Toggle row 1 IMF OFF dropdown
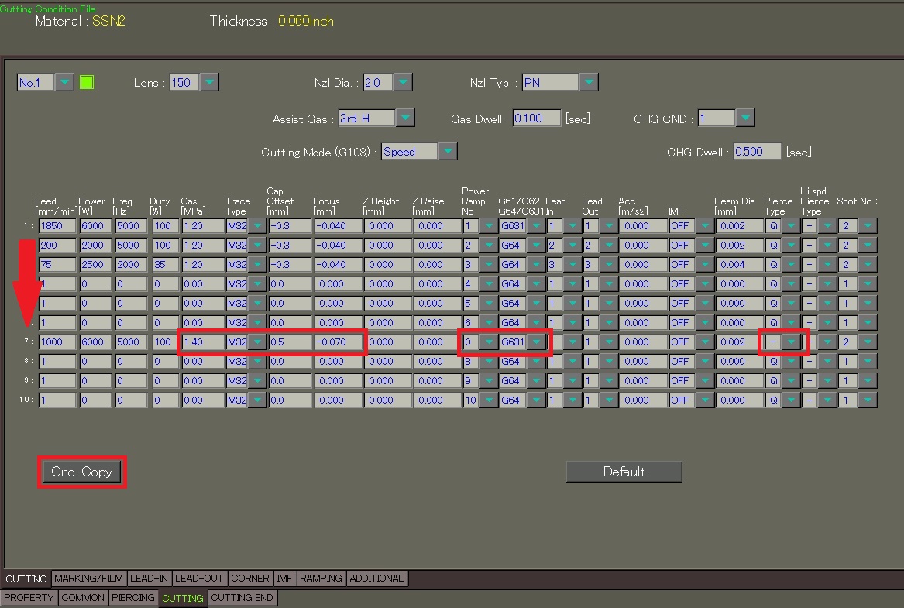The width and height of the screenshot is (904, 608). 704,226
